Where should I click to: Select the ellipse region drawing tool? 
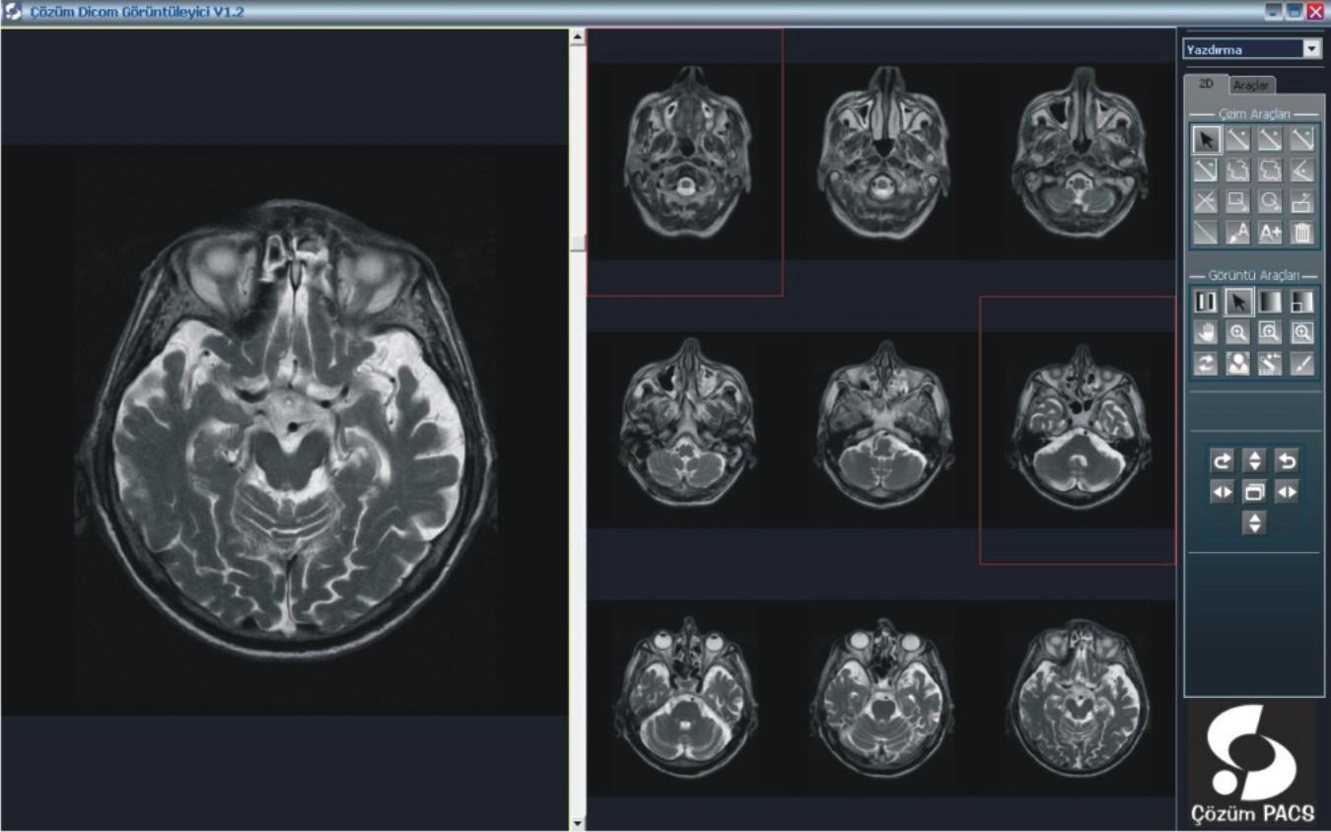1270,202
